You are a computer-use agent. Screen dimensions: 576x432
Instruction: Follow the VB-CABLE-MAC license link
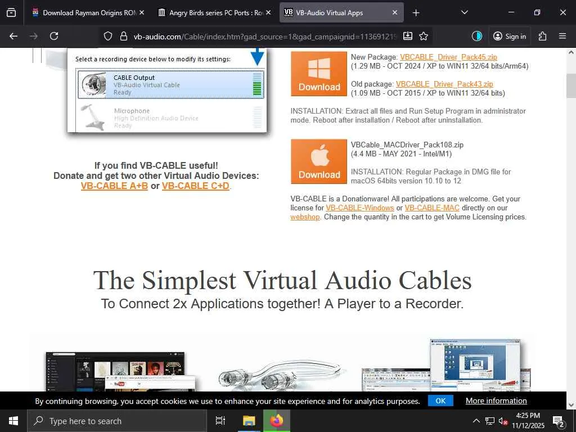coord(432,208)
